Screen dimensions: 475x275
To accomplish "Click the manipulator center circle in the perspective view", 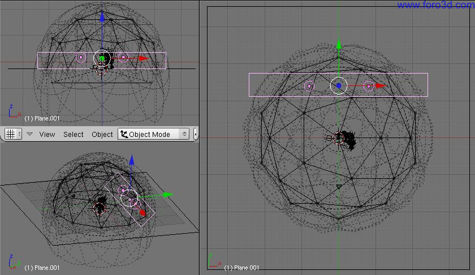I will 129,198.
